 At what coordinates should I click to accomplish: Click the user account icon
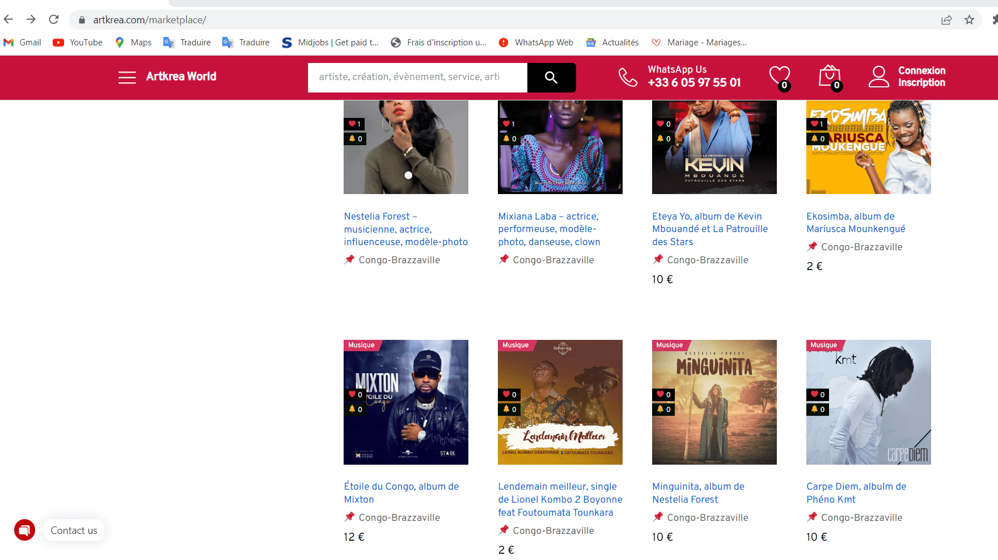coord(879,75)
